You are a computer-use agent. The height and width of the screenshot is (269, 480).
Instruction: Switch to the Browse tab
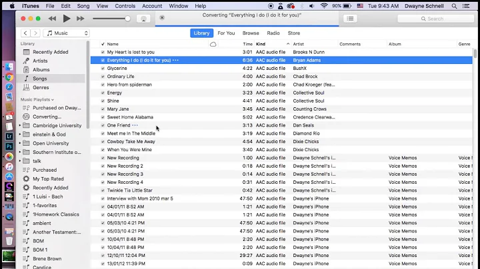pos(251,33)
